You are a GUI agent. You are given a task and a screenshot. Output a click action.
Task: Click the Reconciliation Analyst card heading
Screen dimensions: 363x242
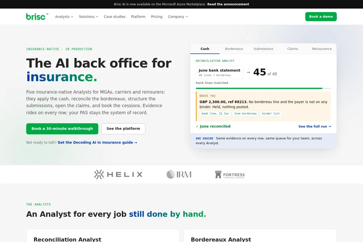[67, 239]
